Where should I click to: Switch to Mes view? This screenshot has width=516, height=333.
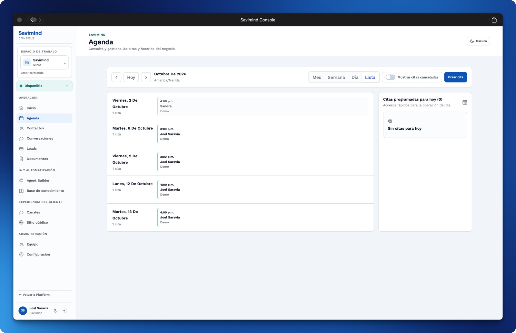317,77
